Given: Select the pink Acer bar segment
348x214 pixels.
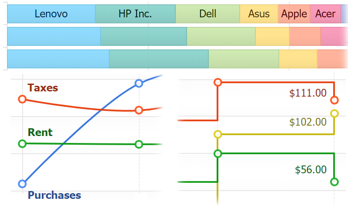Looking at the screenshot, I should [x=325, y=14].
